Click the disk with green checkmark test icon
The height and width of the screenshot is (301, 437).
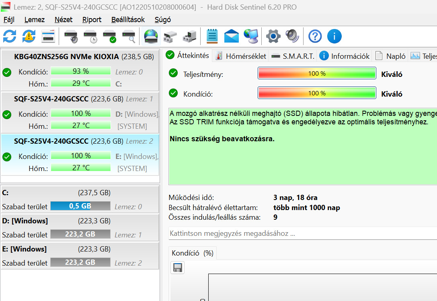(x=109, y=36)
